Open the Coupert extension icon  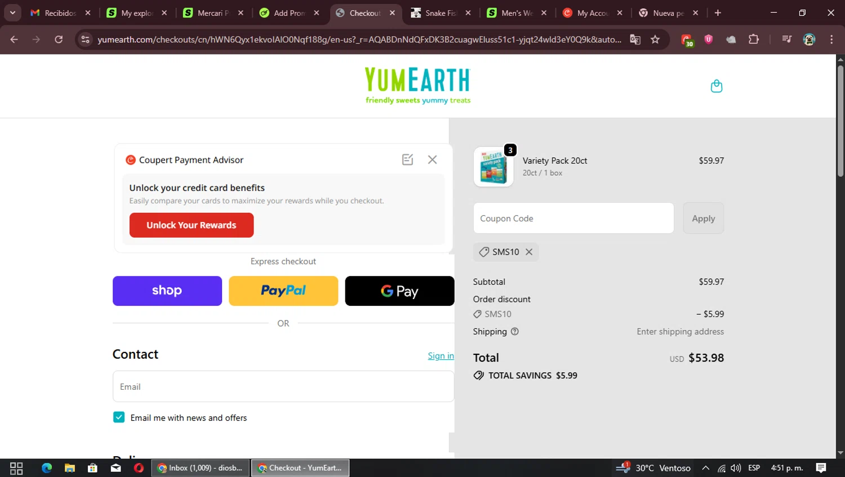tap(687, 40)
